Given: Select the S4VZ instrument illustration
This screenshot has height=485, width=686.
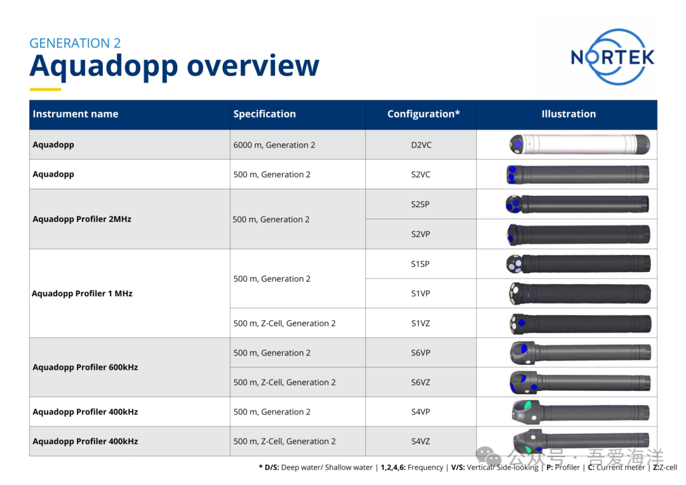Looking at the screenshot, I should (580, 441).
